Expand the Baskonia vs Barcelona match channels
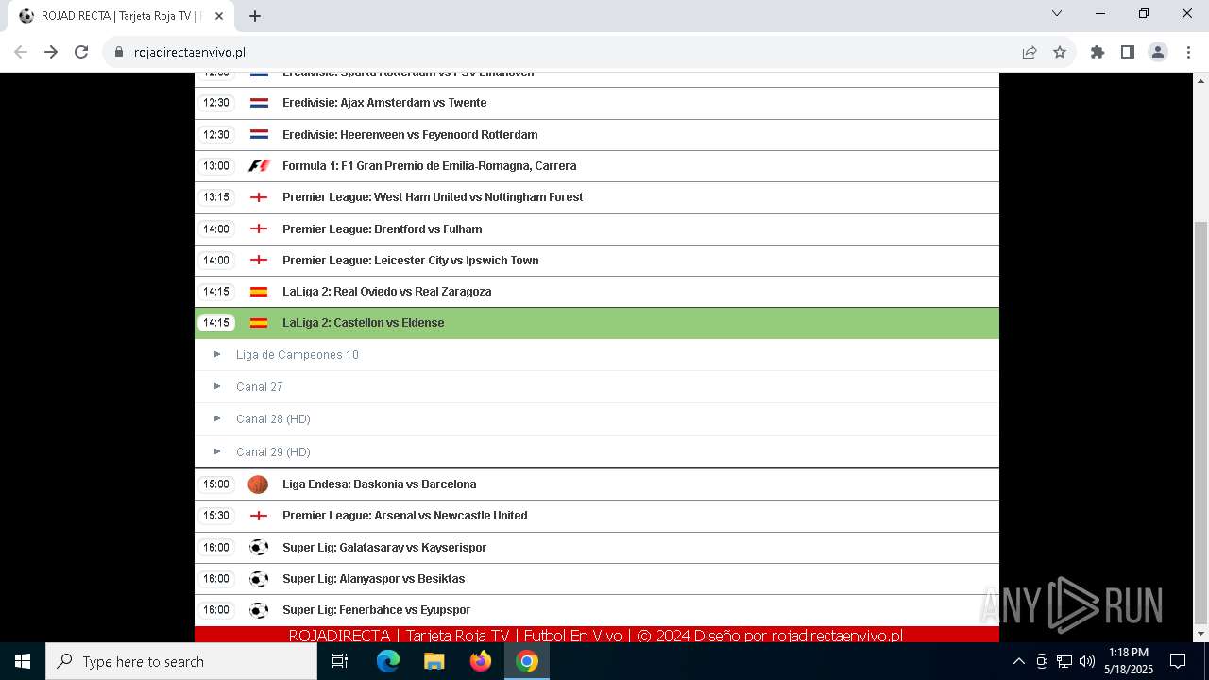 597,484
